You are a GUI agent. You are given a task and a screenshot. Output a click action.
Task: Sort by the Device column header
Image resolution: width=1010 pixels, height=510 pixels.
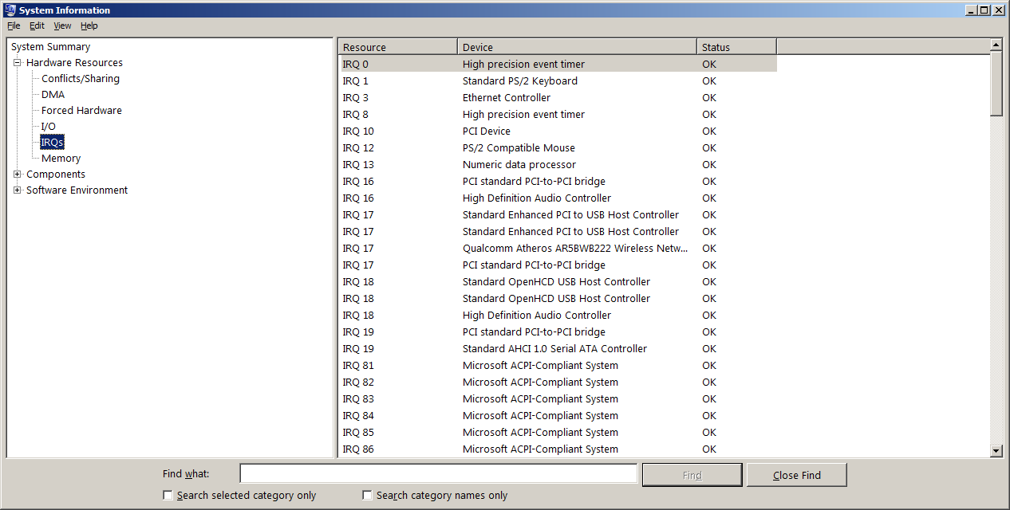[x=576, y=47]
